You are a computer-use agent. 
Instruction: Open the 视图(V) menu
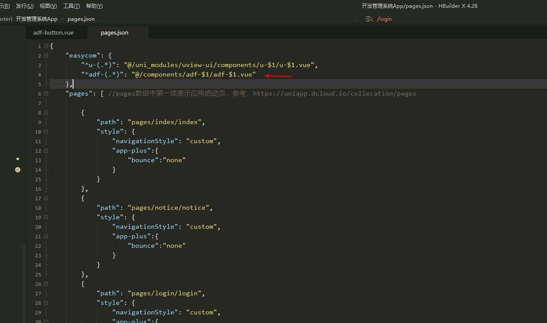[x=48, y=6]
